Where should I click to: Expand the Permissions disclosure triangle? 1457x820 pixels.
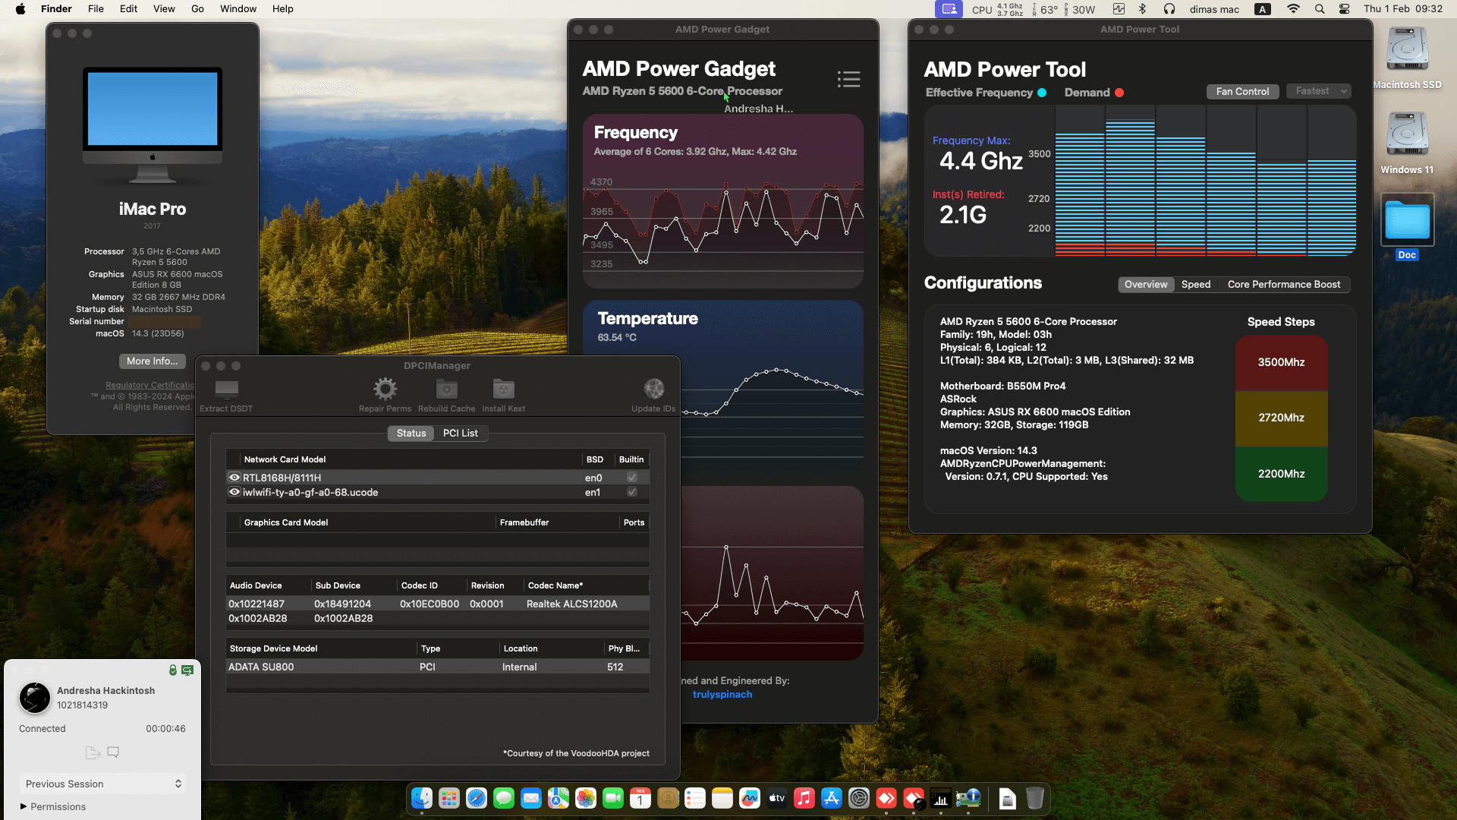24,806
